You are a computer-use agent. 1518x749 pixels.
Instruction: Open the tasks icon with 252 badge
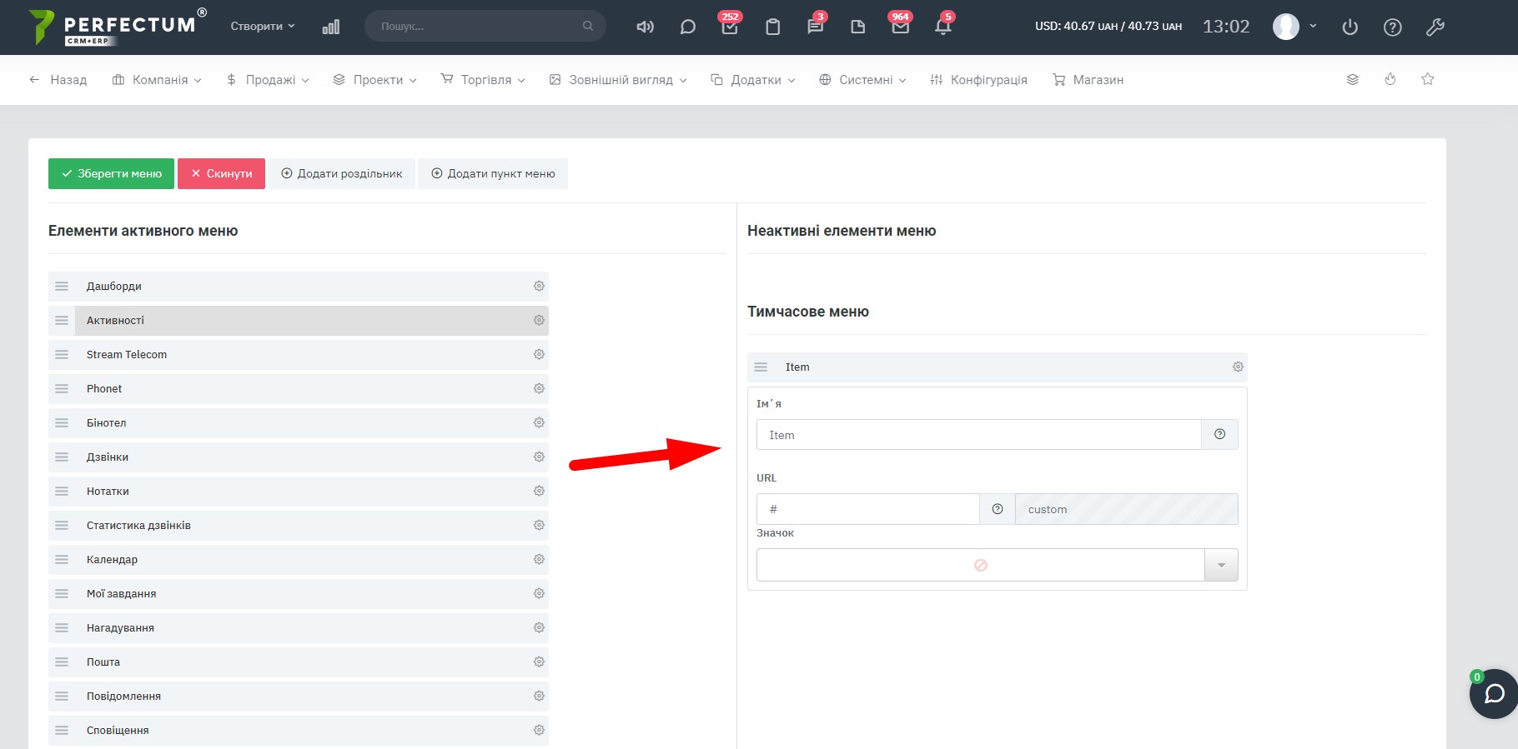pos(730,27)
